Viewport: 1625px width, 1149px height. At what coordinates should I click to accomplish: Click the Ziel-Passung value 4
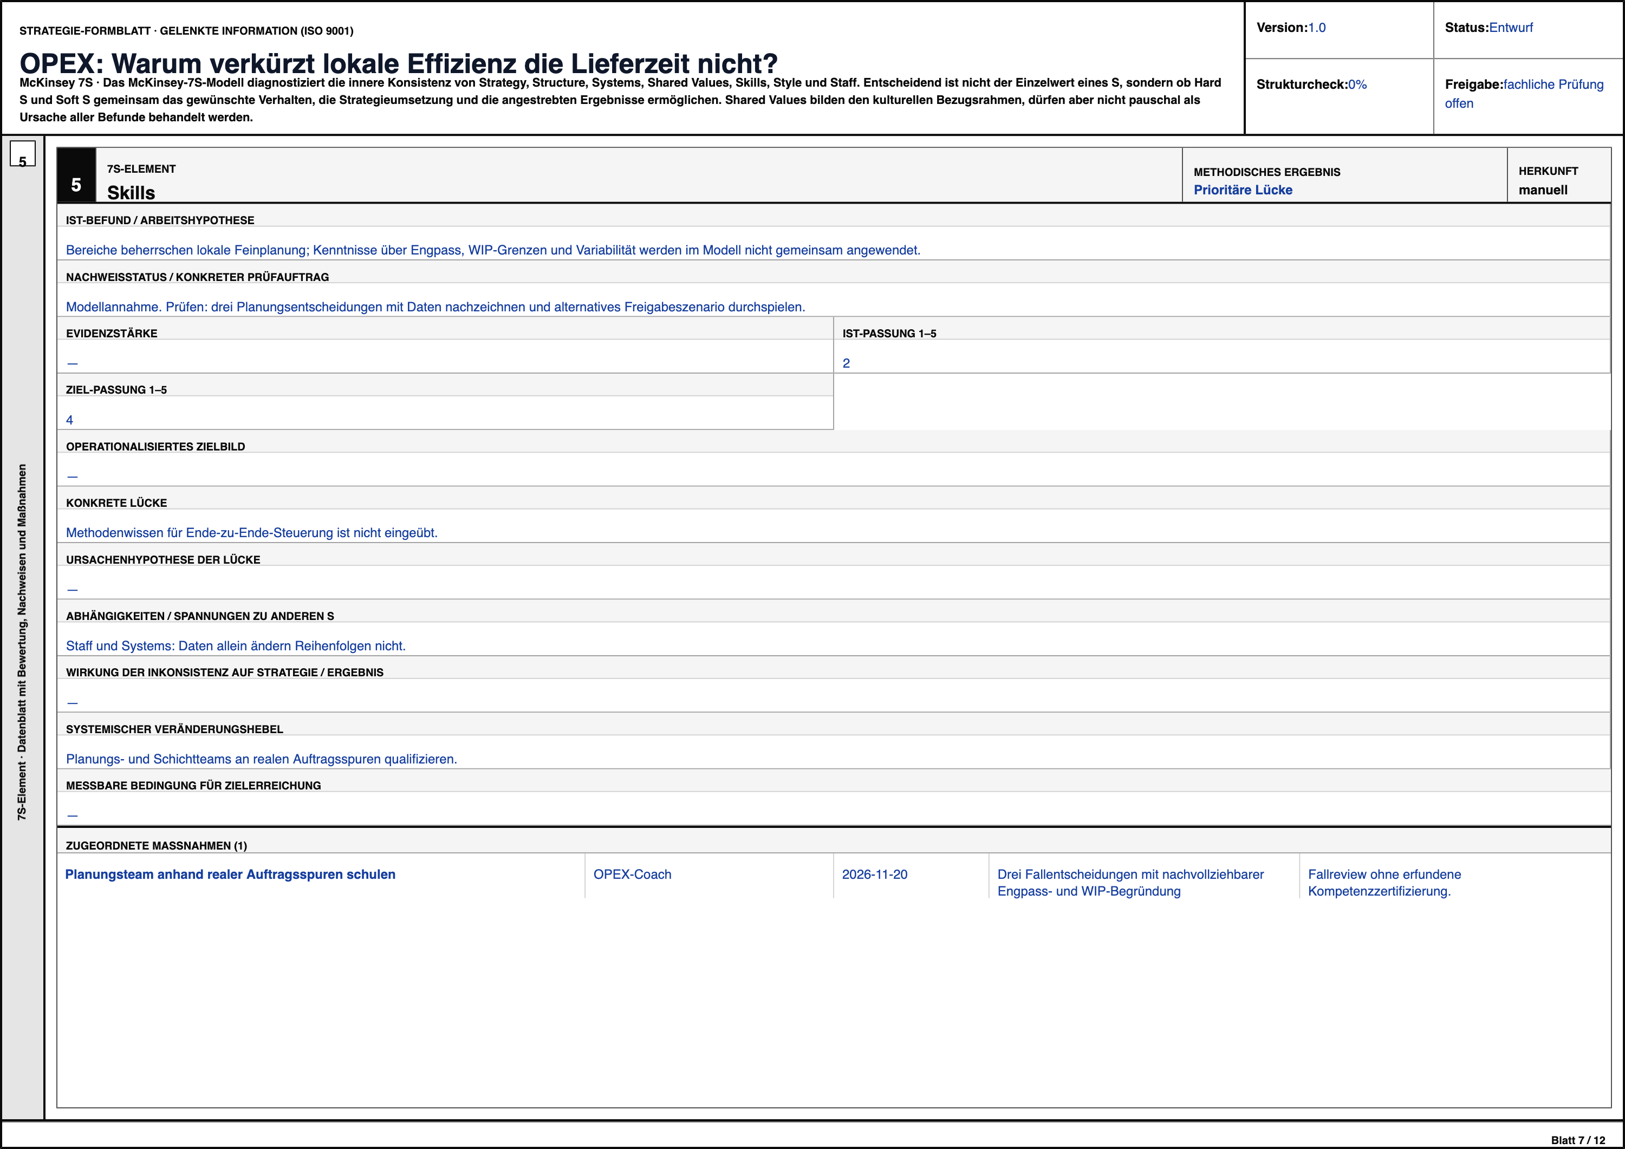[69, 420]
